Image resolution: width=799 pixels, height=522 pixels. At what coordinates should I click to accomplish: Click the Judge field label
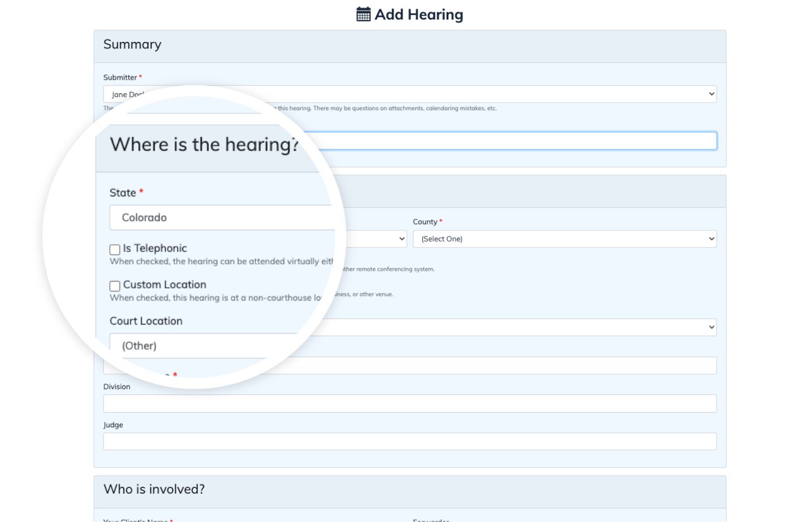point(113,425)
